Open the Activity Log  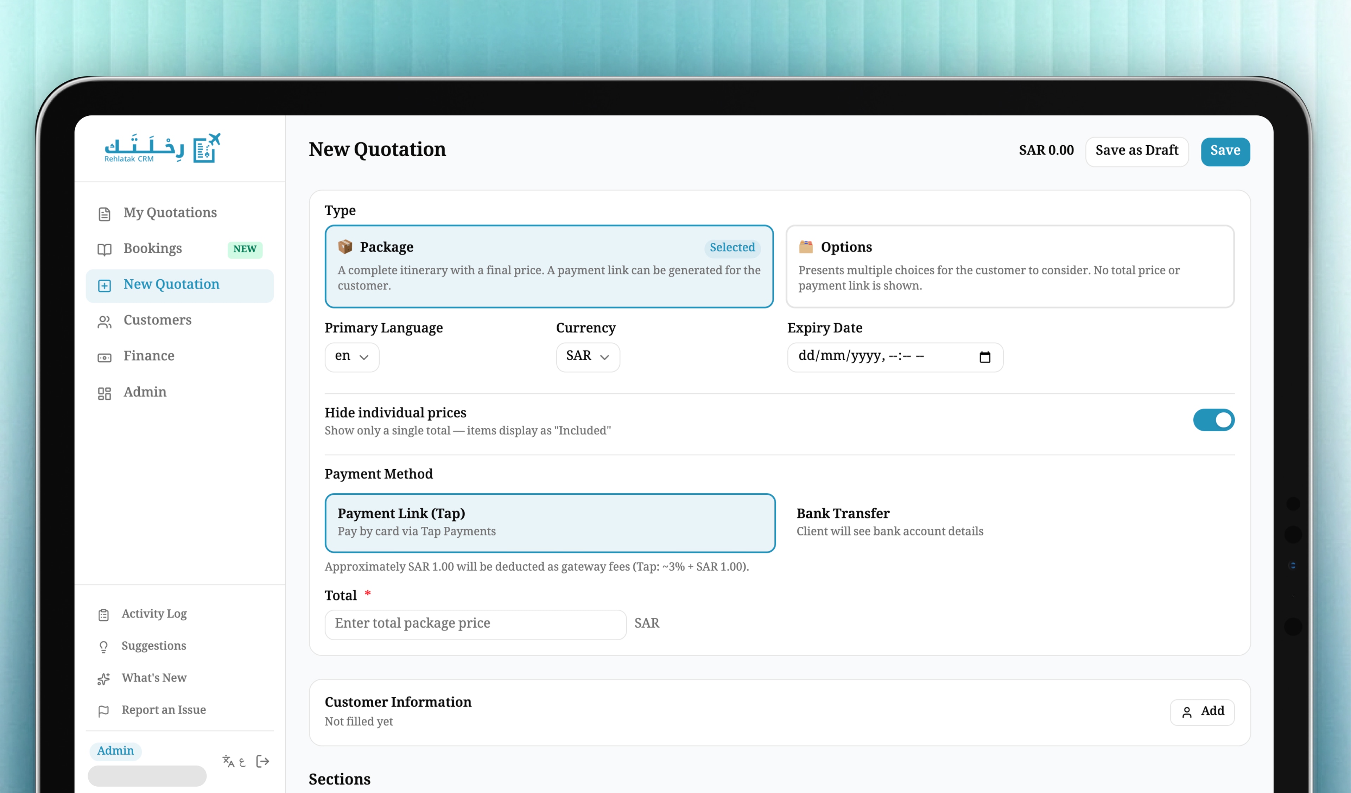tap(179, 615)
